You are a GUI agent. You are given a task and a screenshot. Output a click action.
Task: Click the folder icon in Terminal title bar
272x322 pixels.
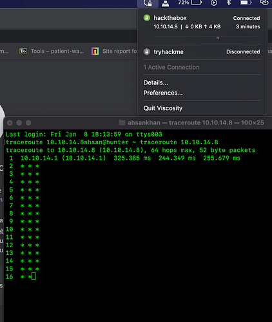tap(122, 122)
